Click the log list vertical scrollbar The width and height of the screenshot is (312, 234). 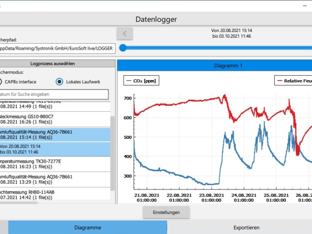point(113,154)
